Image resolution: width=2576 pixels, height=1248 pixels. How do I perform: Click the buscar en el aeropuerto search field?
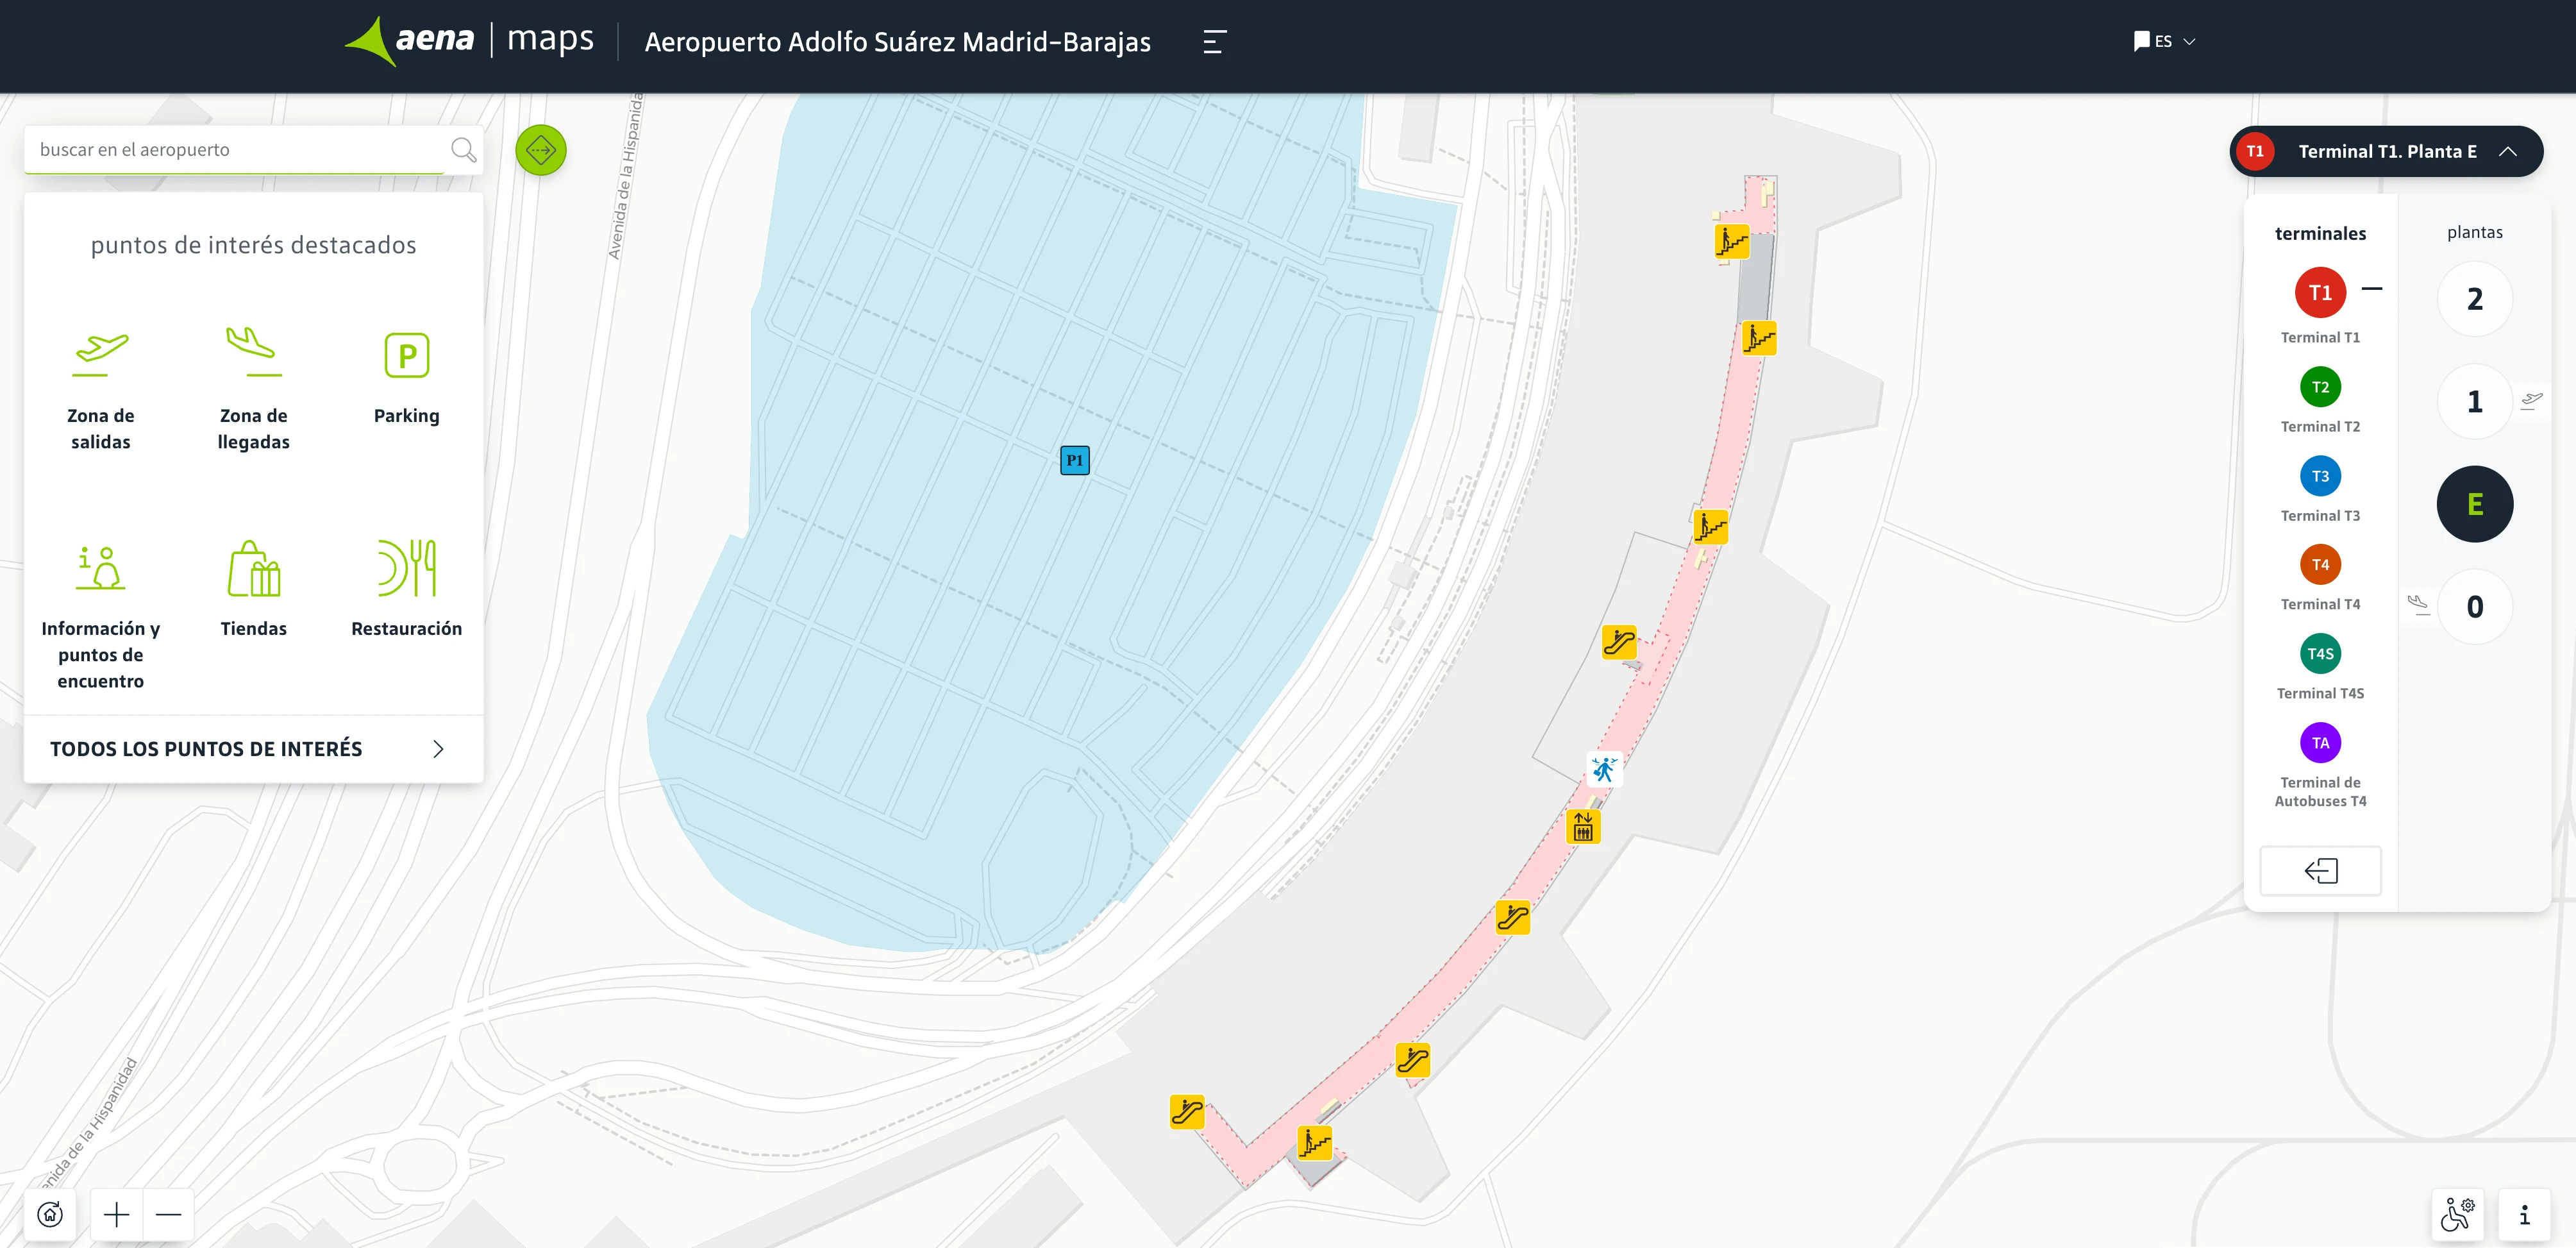pos(230,149)
